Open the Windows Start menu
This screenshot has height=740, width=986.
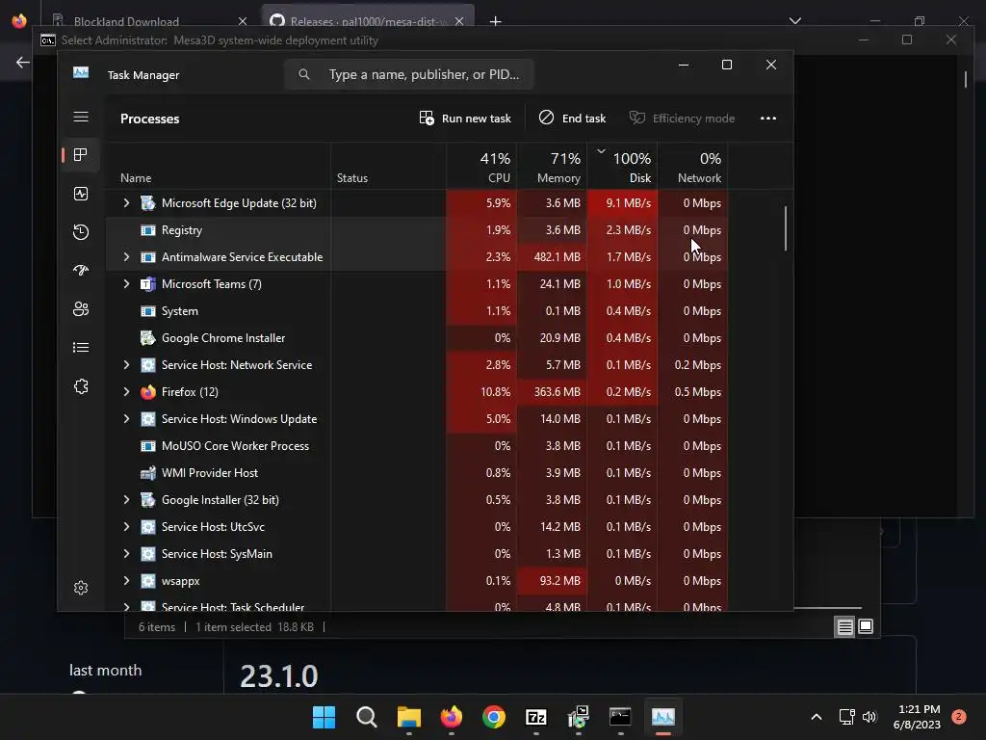coord(324,717)
